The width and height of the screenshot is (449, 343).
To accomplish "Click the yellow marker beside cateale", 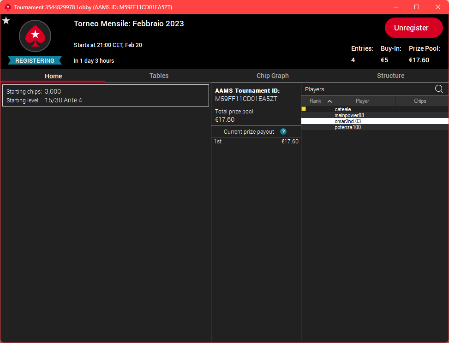I will (304, 109).
